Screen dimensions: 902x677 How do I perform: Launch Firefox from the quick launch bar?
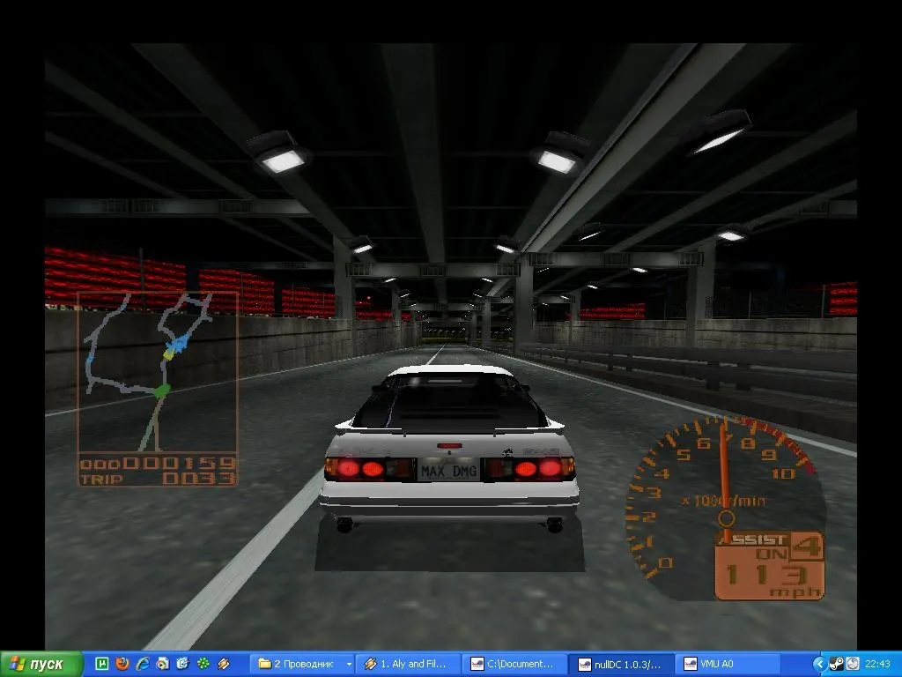pyautogui.click(x=122, y=664)
